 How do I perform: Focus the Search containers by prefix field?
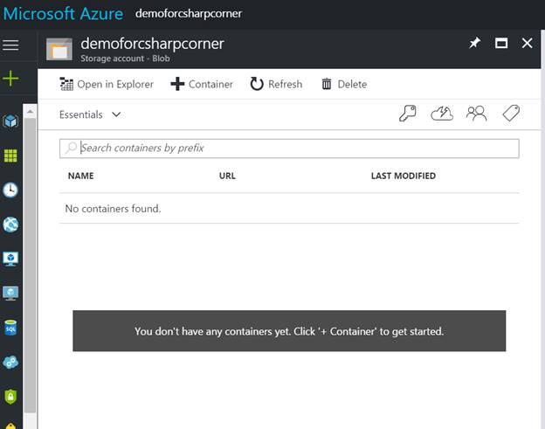pyautogui.click(x=289, y=149)
